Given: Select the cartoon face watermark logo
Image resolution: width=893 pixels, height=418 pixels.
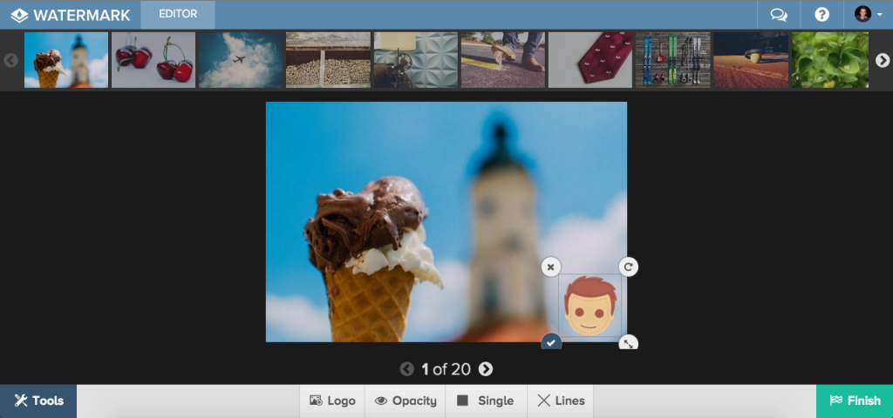Looking at the screenshot, I should pos(590,305).
